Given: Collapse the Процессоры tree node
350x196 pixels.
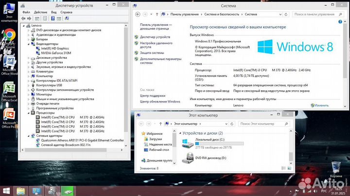Looking at the screenshot, I should (x=29, y=113).
